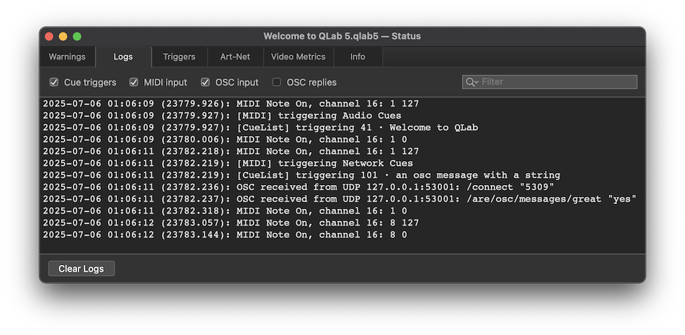Switch to the Triggers tab
Viewport: 685px width, 335px height.
[x=179, y=57]
